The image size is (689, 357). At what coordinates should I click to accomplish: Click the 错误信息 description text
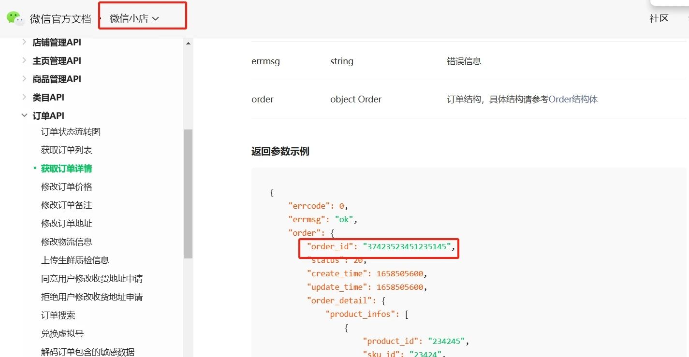point(464,61)
